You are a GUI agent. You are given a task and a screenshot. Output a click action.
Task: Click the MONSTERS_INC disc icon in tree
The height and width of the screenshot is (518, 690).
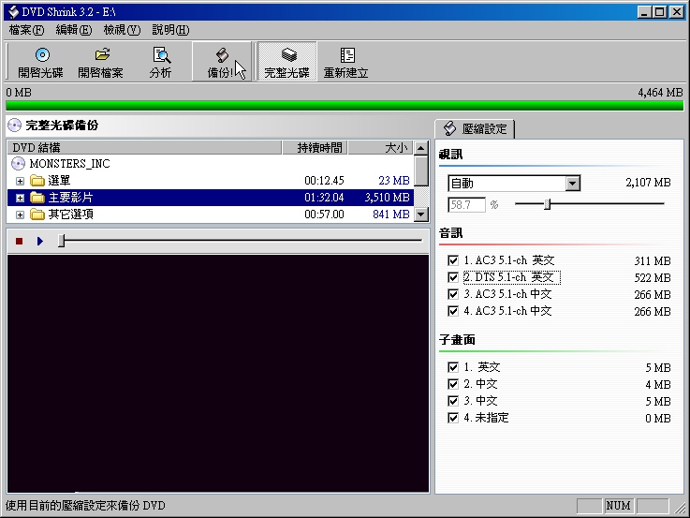[x=18, y=164]
